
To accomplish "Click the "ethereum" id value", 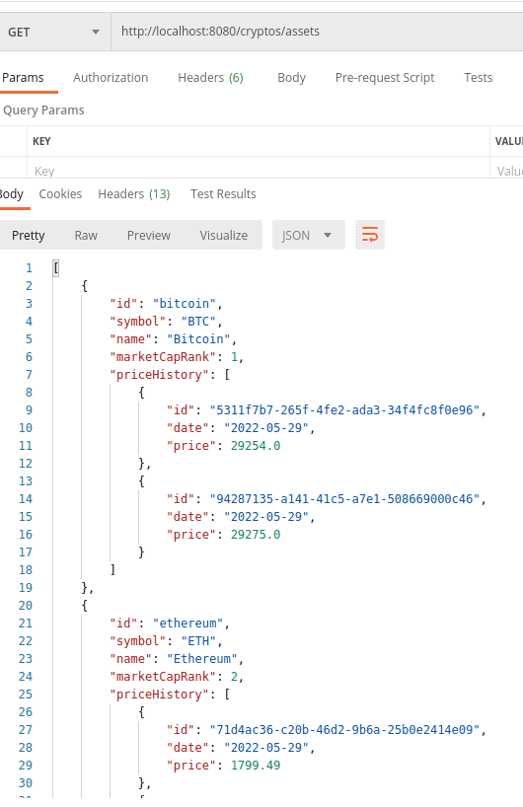I will point(187,624).
